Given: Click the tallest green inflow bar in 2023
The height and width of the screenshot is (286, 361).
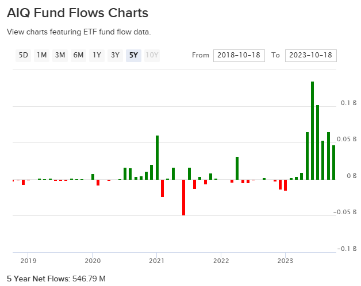Looking at the screenshot, I should pyautogui.click(x=312, y=130).
